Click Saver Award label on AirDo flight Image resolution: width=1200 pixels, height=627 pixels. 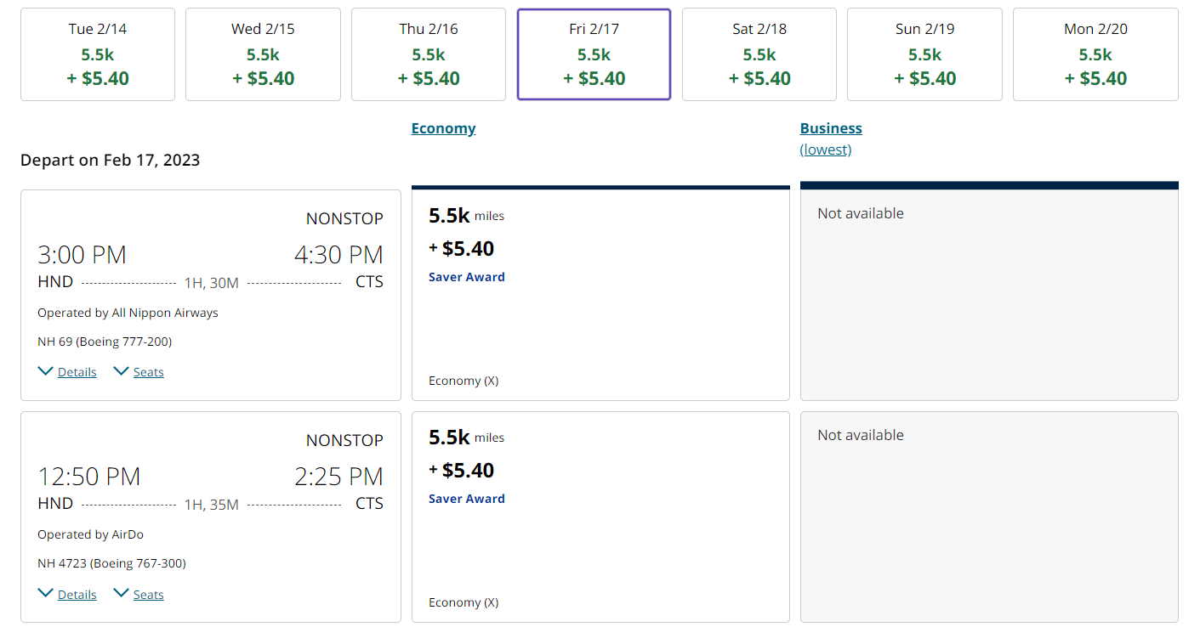click(467, 499)
